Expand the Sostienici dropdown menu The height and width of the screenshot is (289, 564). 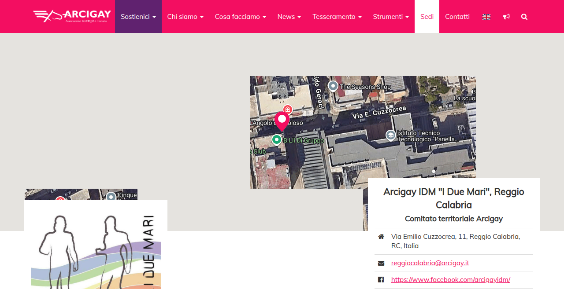coord(138,17)
